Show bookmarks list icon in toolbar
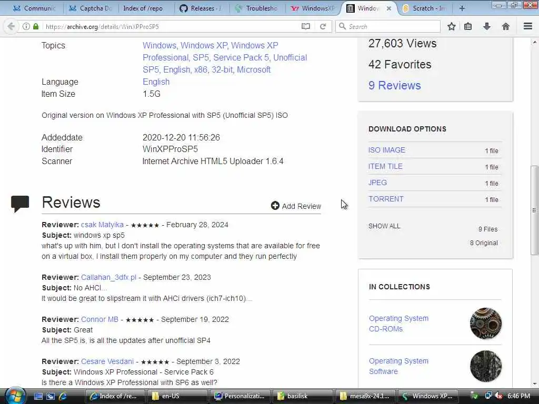The height and width of the screenshot is (404, 539). (468, 26)
